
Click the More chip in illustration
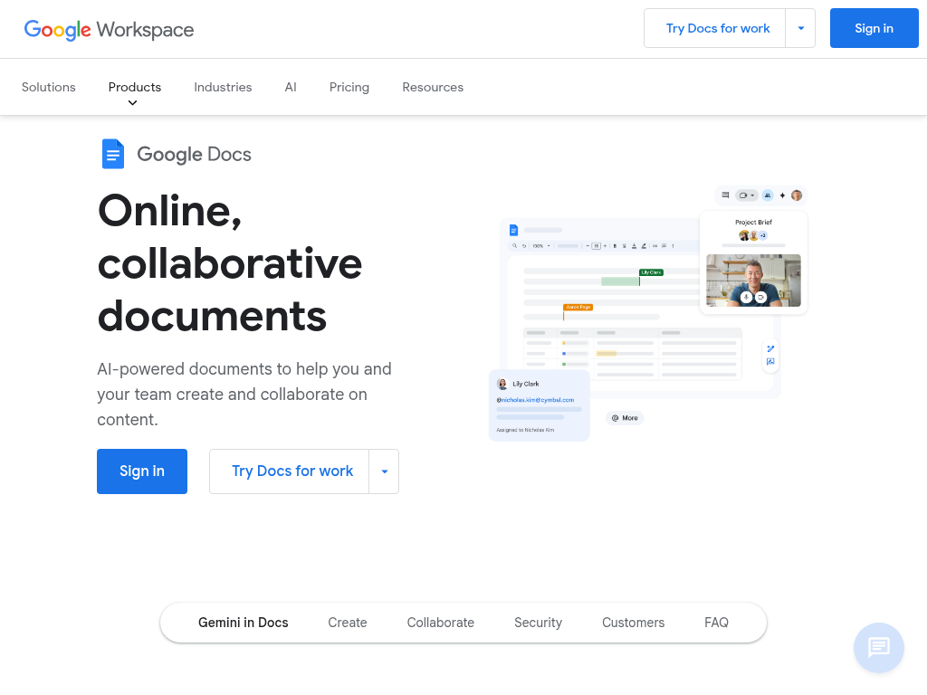click(x=625, y=418)
